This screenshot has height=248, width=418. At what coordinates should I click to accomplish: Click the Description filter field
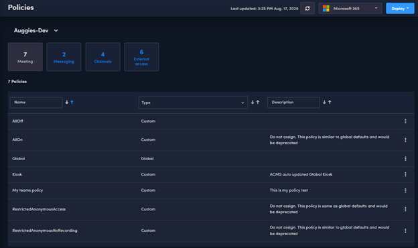tap(293, 103)
